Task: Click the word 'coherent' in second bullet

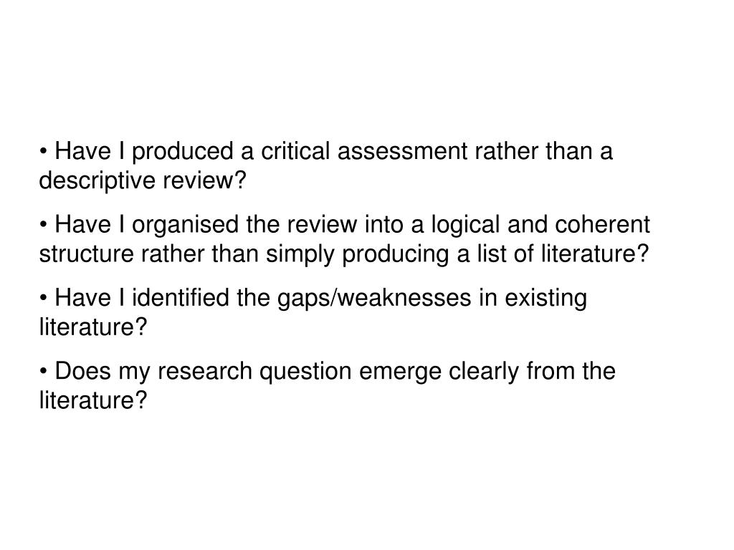Action: (602, 224)
